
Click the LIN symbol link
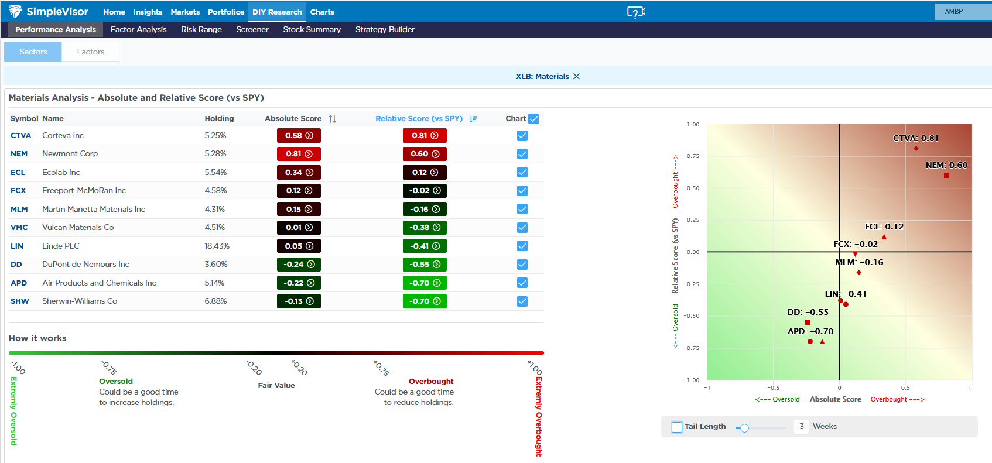click(17, 246)
